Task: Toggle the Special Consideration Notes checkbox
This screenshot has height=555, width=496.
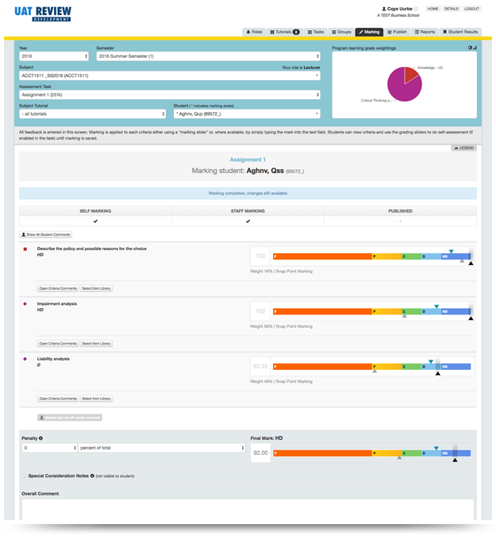Action: (23, 476)
